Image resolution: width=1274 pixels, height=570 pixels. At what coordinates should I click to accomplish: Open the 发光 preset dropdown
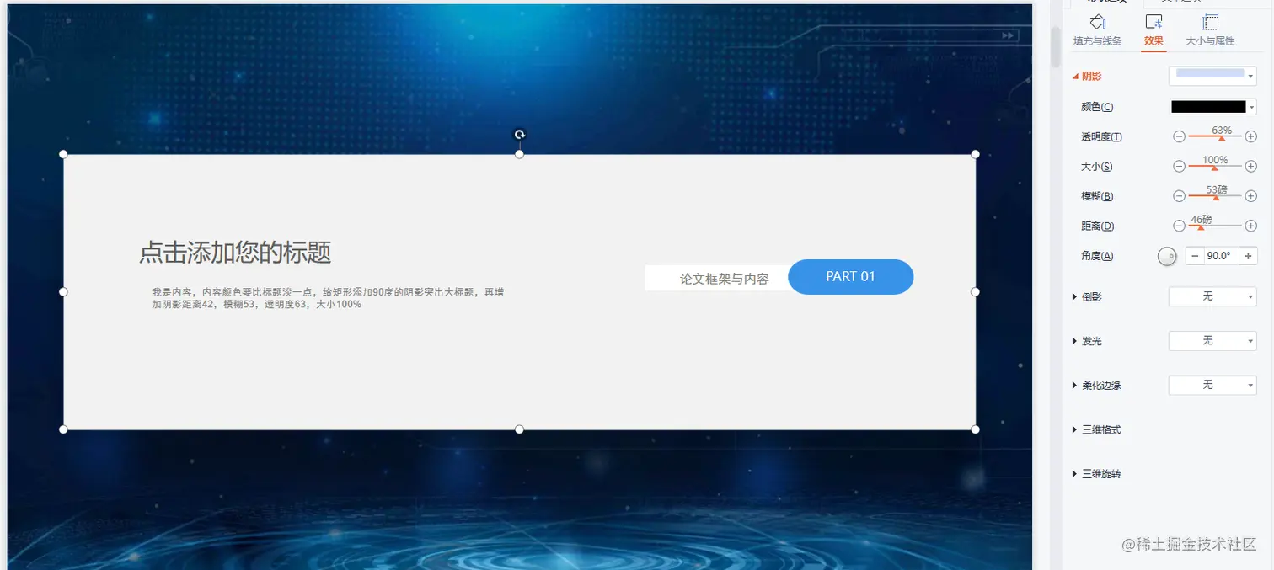point(1212,340)
